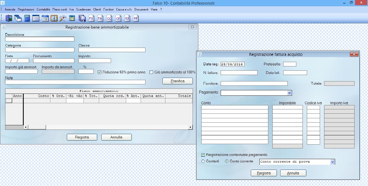The width and height of the screenshot is (368, 186).
Task: Open the Registrazioni menu
Action: click(26, 9)
